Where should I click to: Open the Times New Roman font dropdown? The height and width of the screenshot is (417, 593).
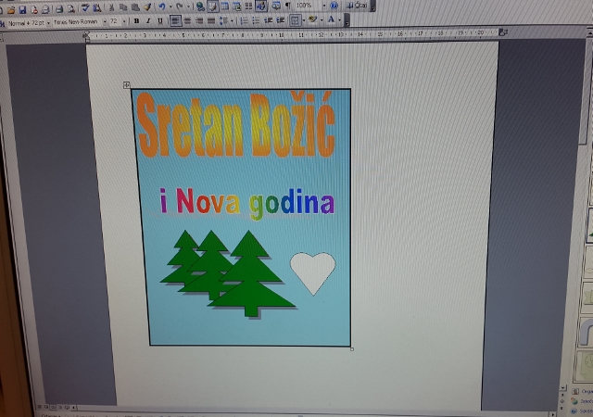pos(105,22)
